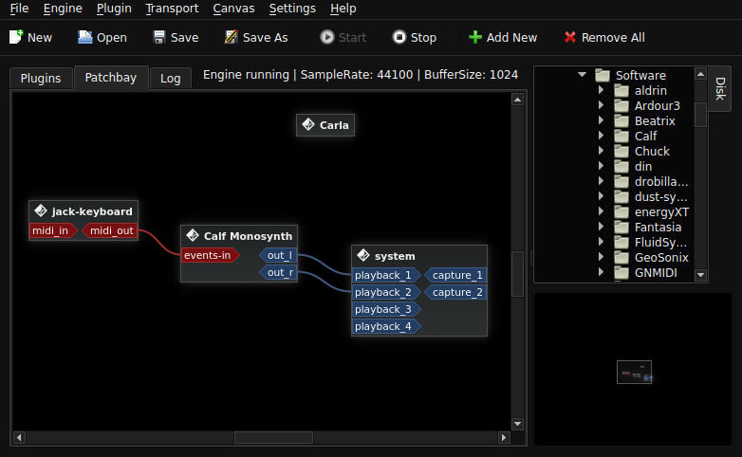Open the Plugin menu
The height and width of the screenshot is (457, 742).
click(x=114, y=9)
